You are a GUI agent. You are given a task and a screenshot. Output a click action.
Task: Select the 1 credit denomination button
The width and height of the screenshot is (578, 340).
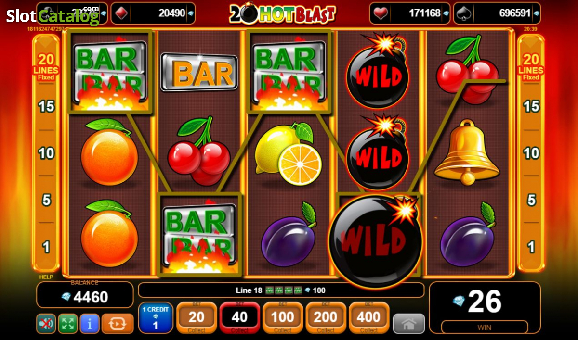[155, 318]
